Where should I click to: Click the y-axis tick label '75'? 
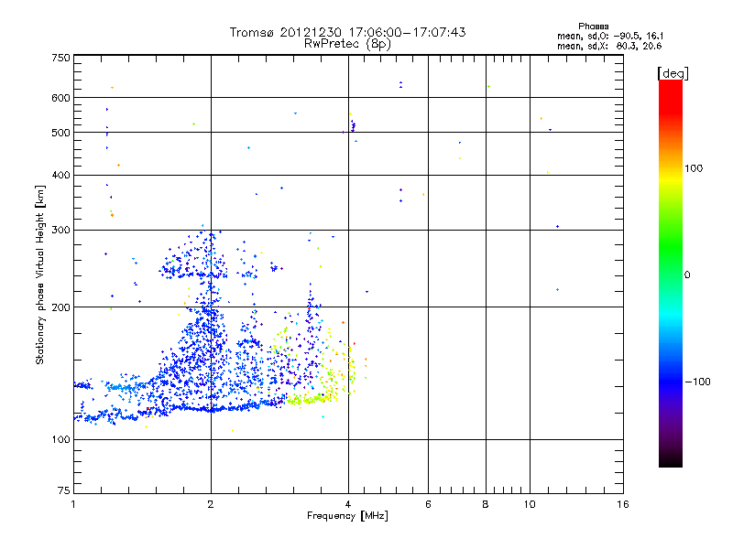pos(64,490)
